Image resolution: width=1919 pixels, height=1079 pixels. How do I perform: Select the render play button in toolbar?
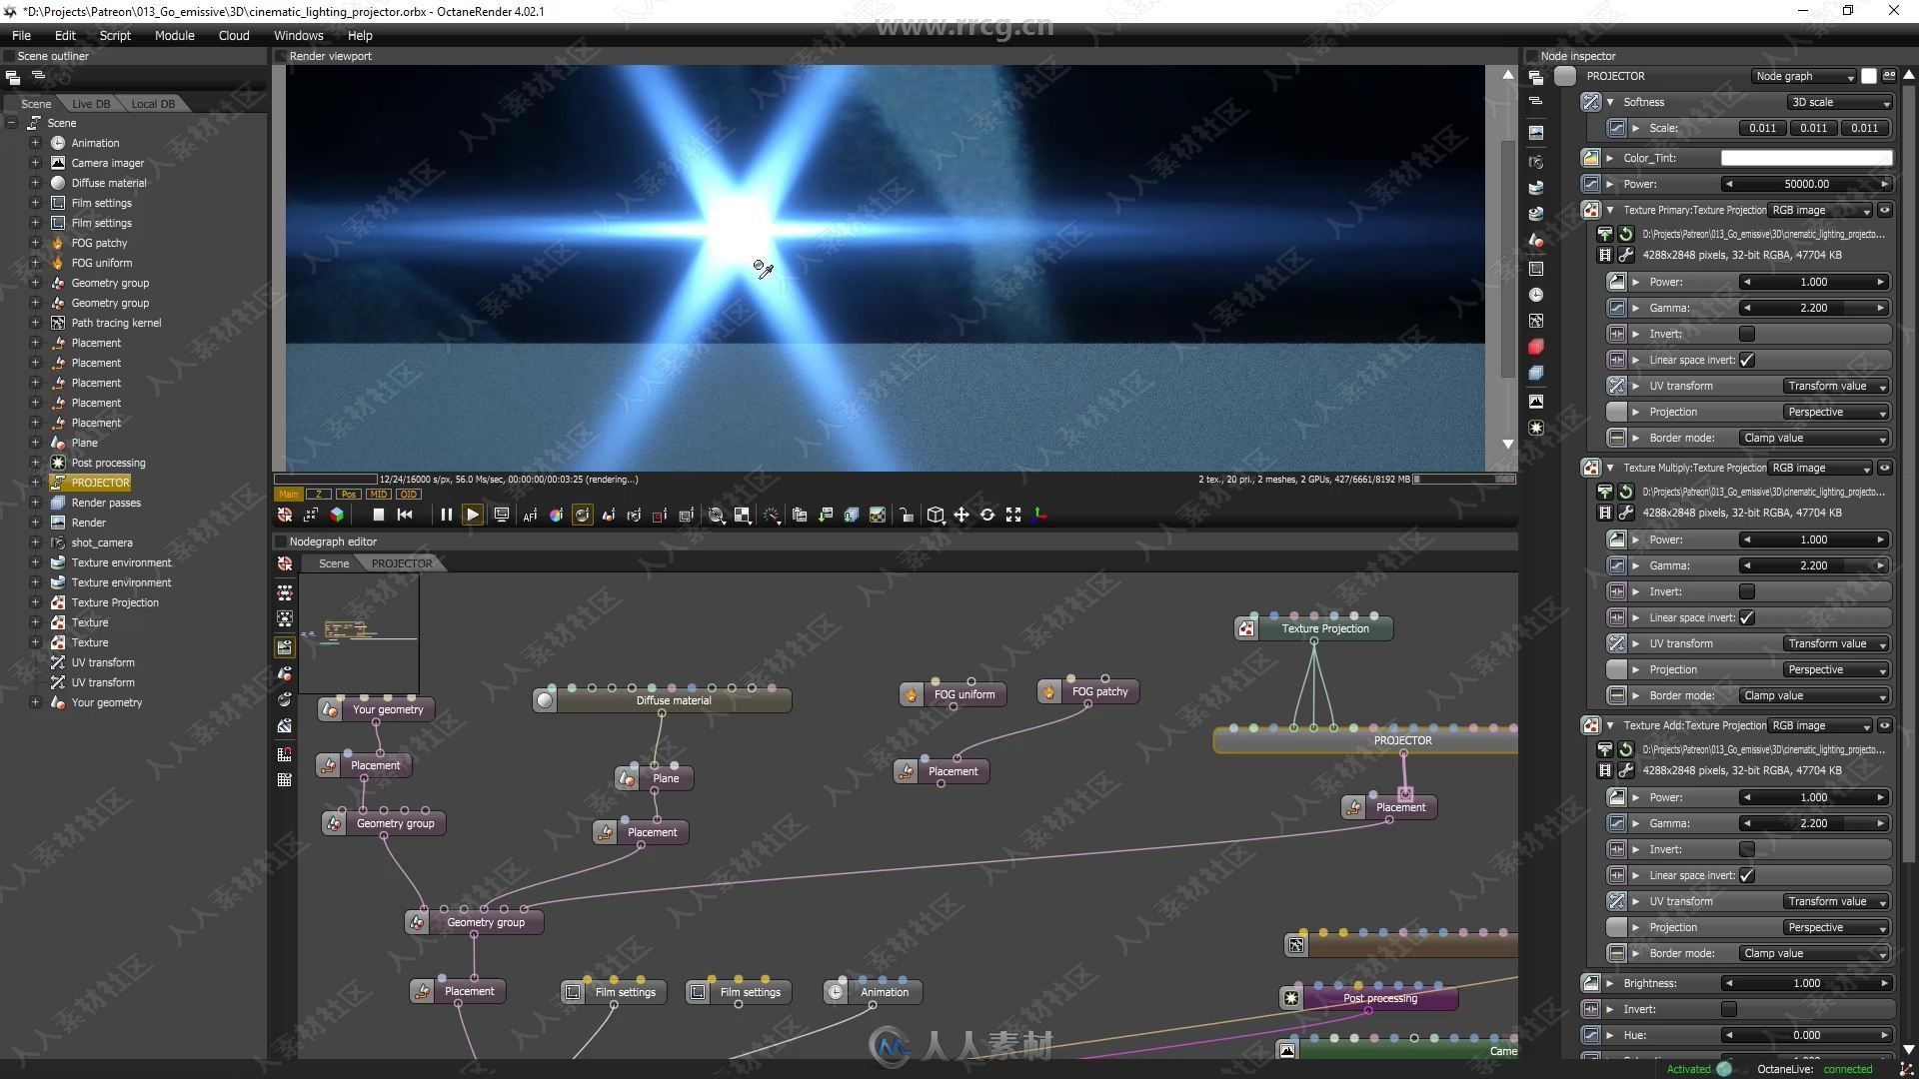tap(471, 514)
